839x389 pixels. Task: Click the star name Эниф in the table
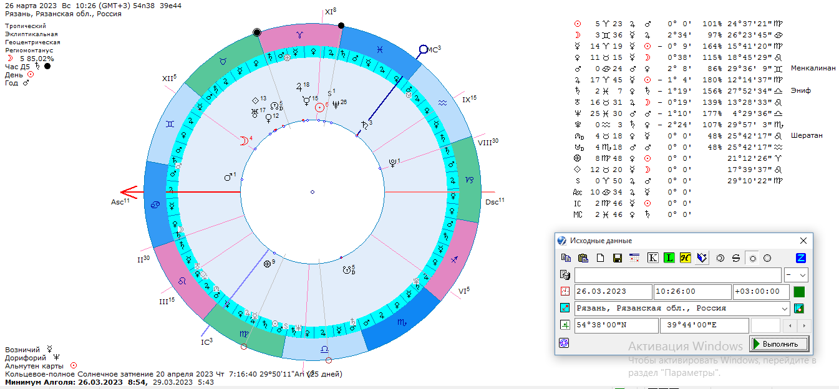[x=800, y=90]
